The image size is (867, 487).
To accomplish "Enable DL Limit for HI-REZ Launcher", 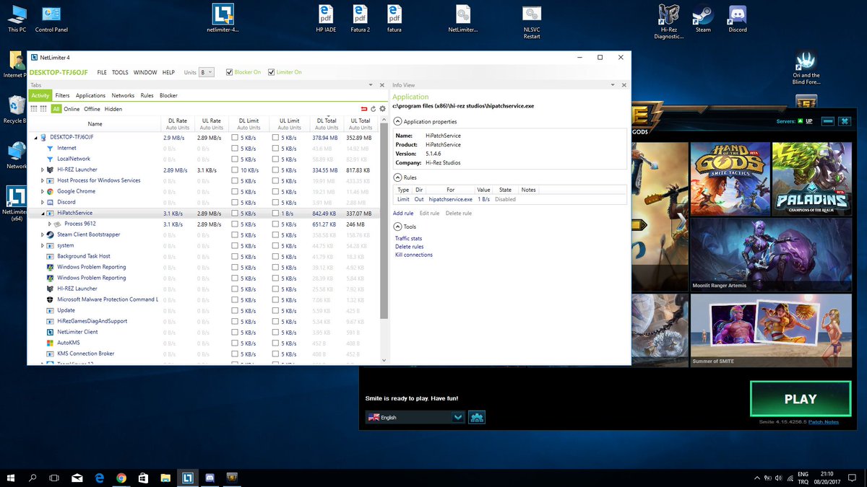I will [235, 170].
